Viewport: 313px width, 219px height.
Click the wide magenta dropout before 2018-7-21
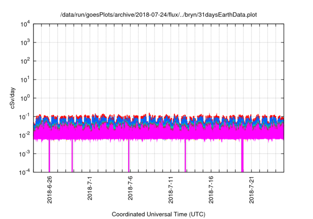pos(243,155)
